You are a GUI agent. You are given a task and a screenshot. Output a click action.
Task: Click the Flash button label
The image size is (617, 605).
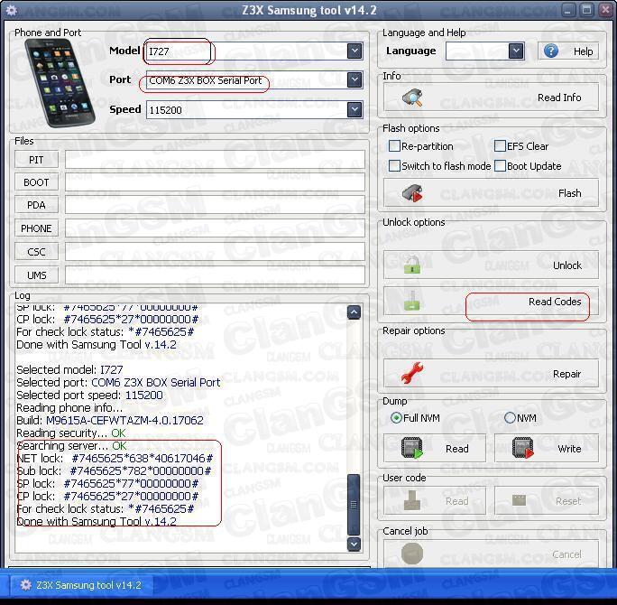569,193
